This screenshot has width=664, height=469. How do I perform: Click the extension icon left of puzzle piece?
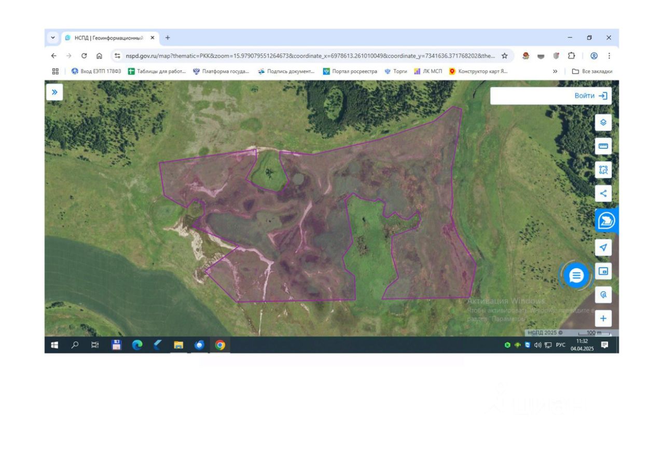(x=556, y=56)
